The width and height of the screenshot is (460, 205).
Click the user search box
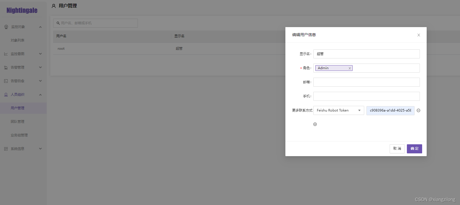coord(96,23)
